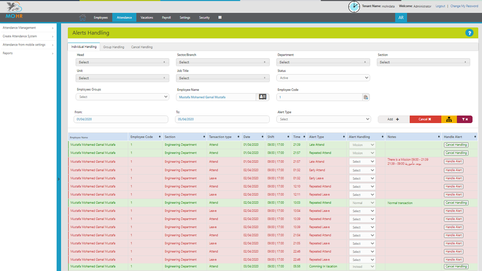Screen dimensions: 482x271
Task: Click the Add button
Action: pos(394,119)
